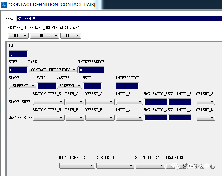Click the MSID input field
Viewport: 222px width, 176px height.
(92, 86)
